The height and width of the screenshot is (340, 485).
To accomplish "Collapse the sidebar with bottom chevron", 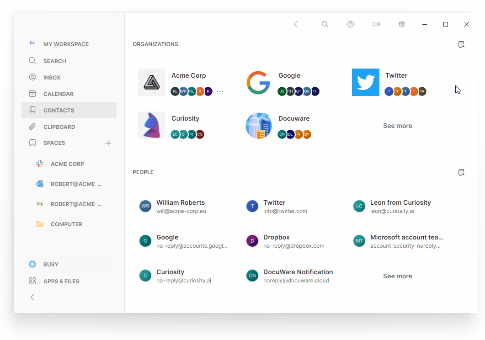I will (x=32, y=297).
